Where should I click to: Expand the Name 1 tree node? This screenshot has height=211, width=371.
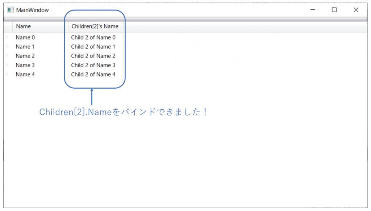coord(8,46)
